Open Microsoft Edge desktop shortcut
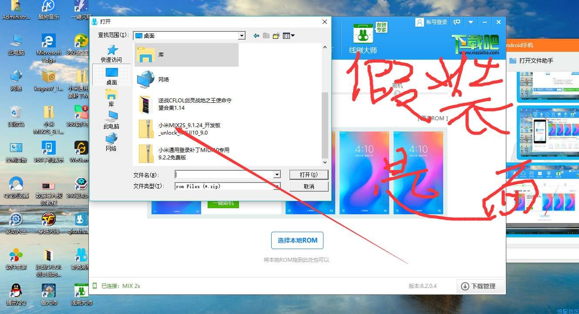The width and height of the screenshot is (579, 314). [x=49, y=48]
